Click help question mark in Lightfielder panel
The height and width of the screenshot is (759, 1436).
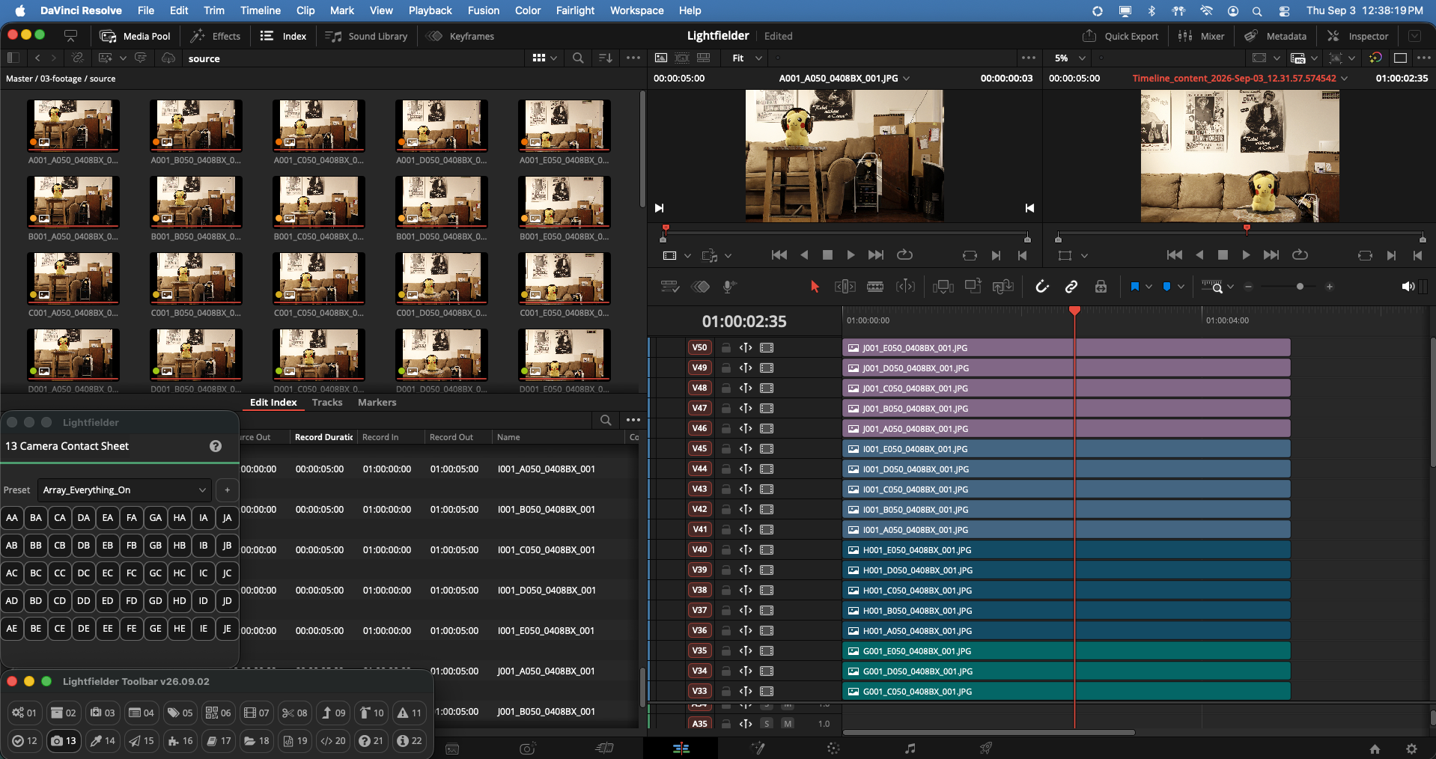pyautogui.click(x=216, y=446)
